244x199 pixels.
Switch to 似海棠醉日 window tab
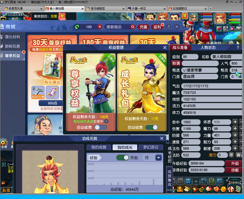tap(187, 9)
